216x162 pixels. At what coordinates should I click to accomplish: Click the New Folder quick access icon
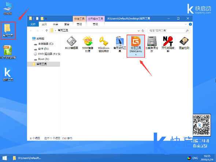pos(42,18)
